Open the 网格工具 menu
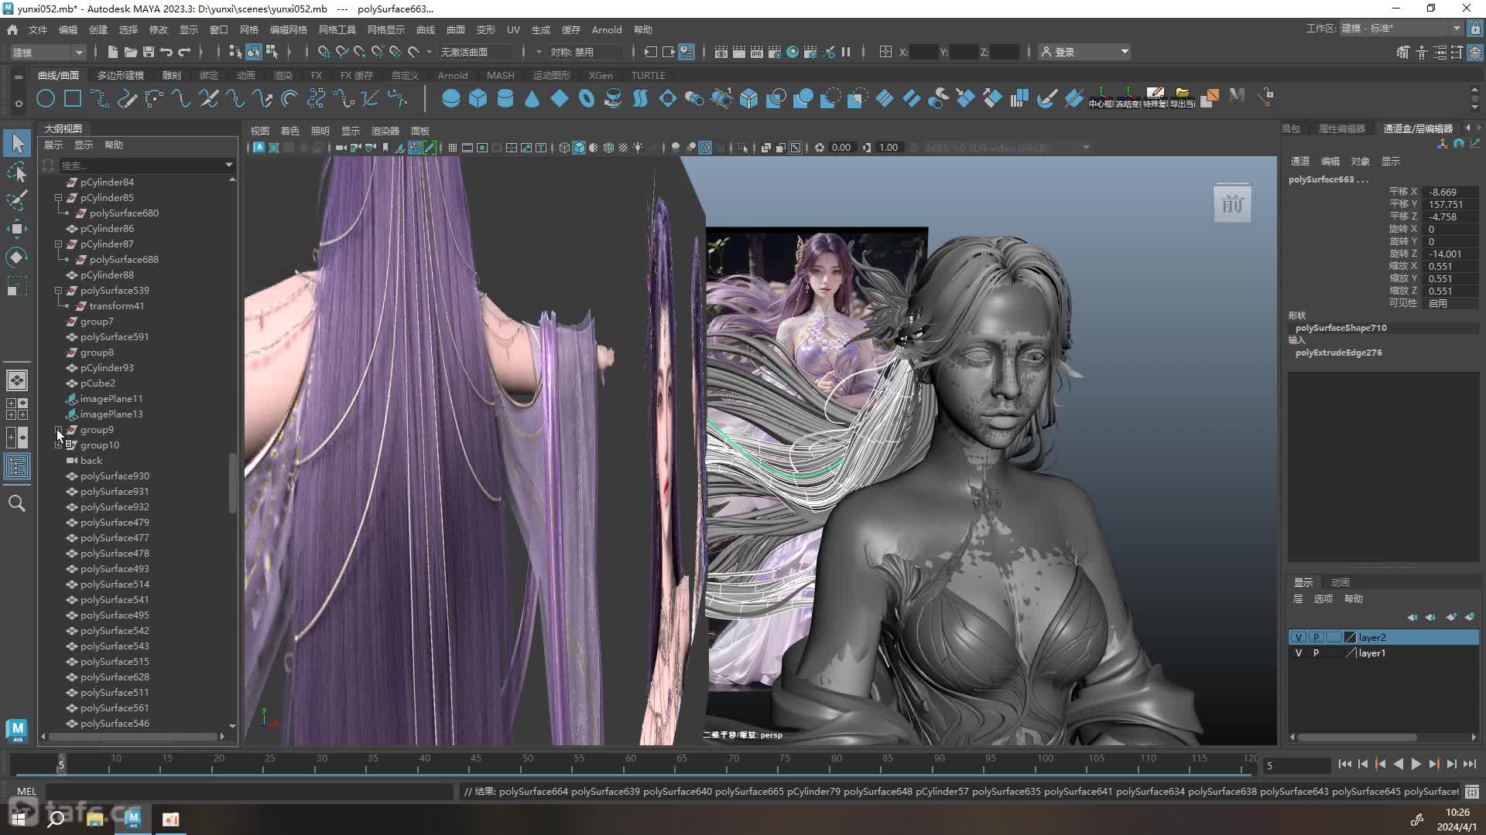 pyautogui.click(x=337, y=29)
